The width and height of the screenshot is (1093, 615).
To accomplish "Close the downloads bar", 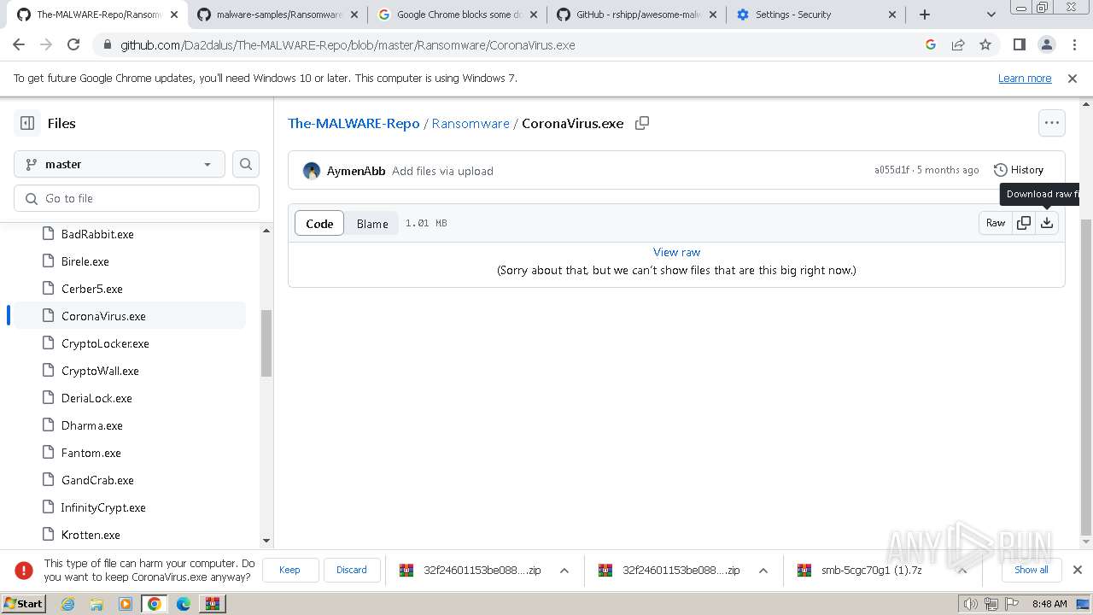I will coord(1078,570).
